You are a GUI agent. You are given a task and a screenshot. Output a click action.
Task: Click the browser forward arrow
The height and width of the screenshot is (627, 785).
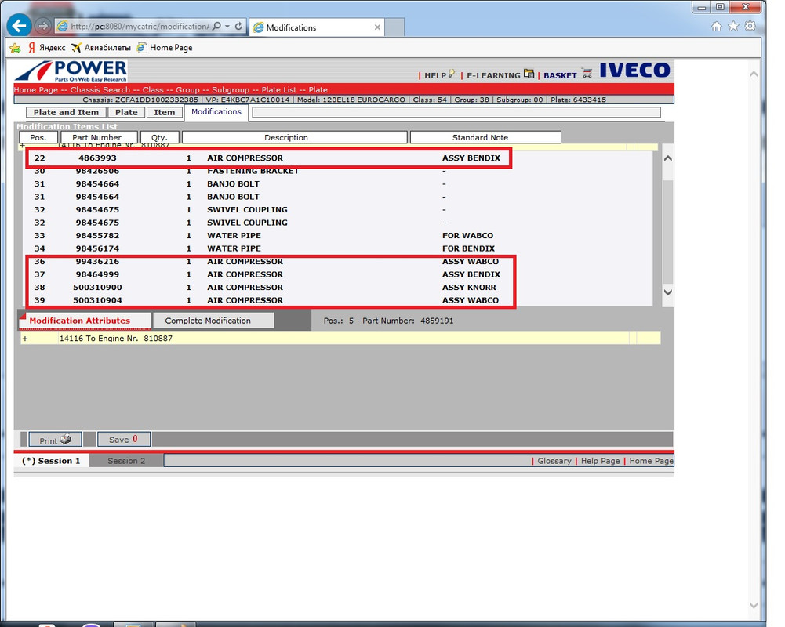[x=44, y=26]
